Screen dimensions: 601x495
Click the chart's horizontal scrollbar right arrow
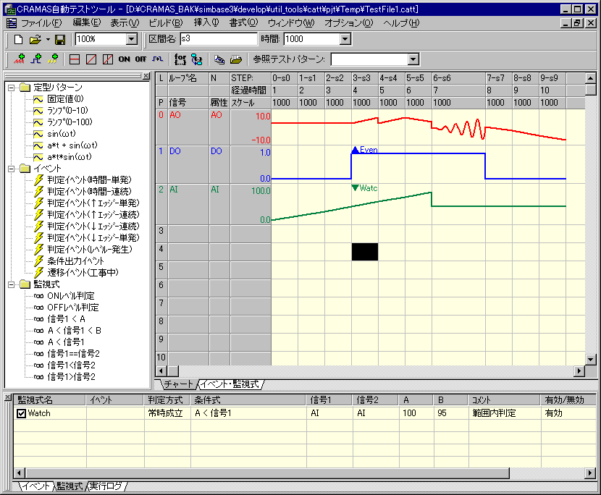[579, 371]
